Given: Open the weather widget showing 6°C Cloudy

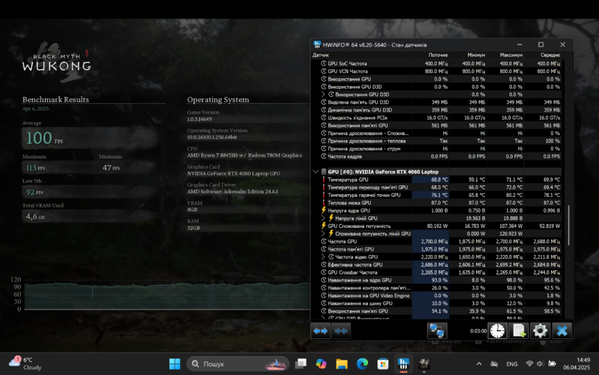Looking at the screenshot, I should tap(25, 364).
